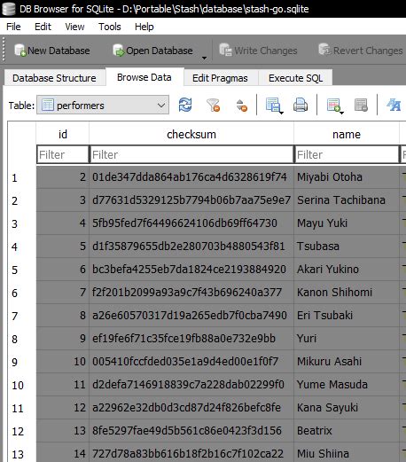Click the delete record icon

(361, 105)
